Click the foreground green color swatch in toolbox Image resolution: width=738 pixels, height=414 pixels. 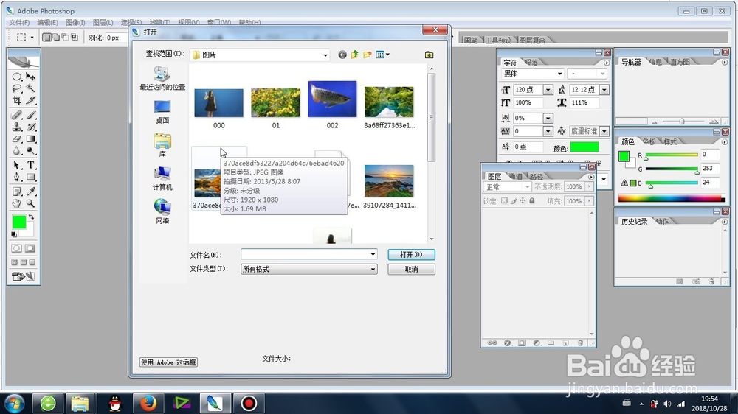click(19, 222)
